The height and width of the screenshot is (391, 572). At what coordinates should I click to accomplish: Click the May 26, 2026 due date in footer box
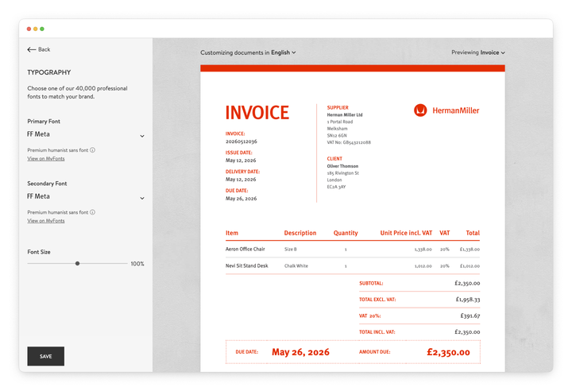(x=300, y=352)
